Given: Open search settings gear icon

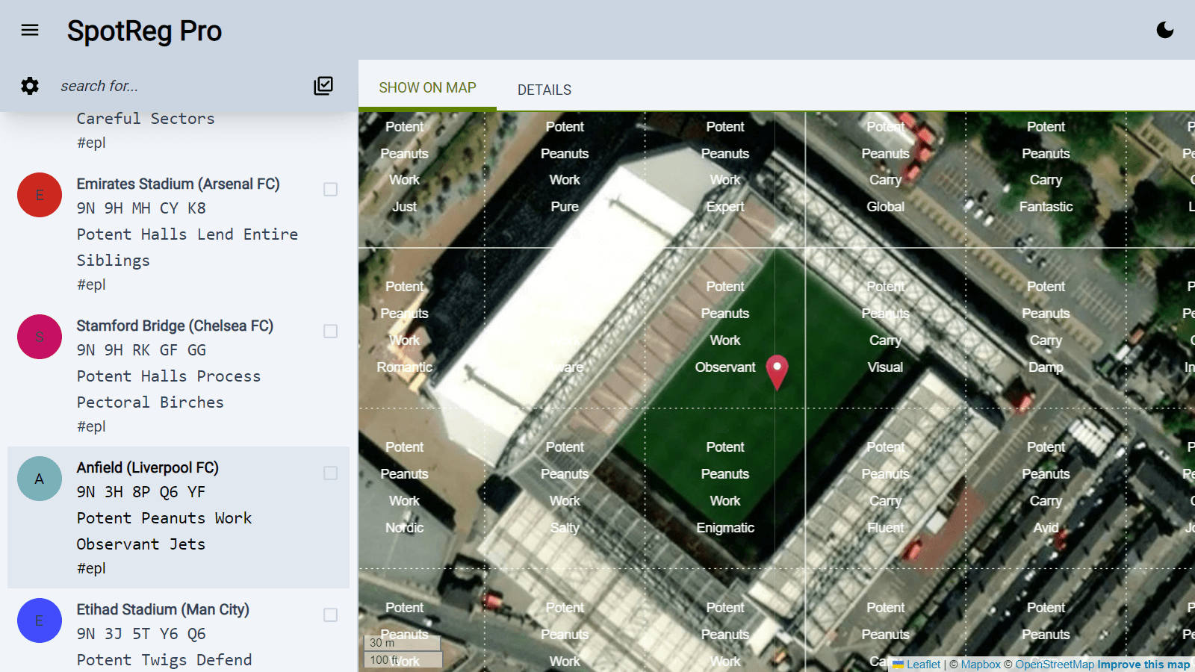Looking at the screenshot, I should (30, 86).
